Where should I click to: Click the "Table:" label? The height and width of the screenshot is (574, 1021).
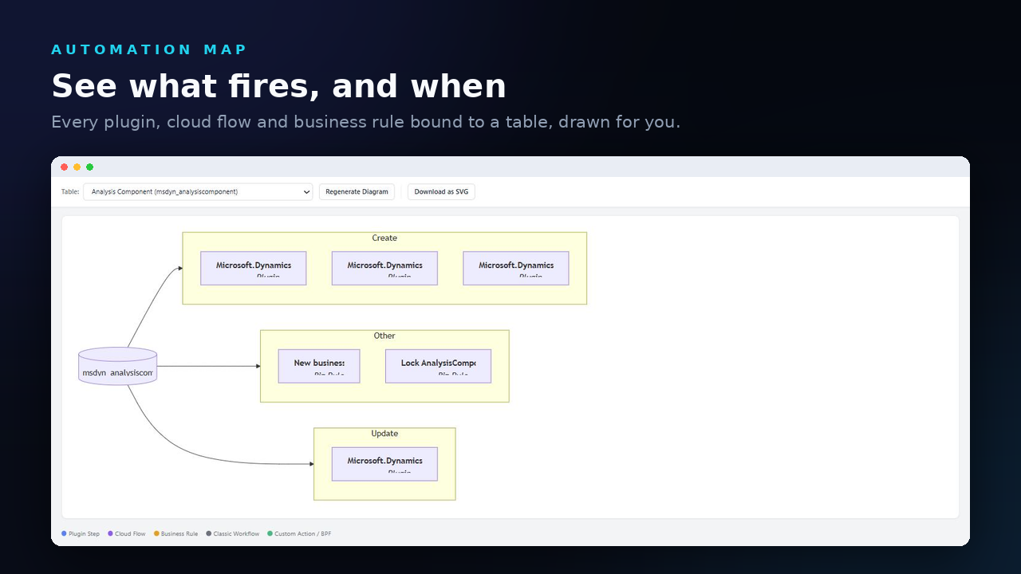coord(70,191)
